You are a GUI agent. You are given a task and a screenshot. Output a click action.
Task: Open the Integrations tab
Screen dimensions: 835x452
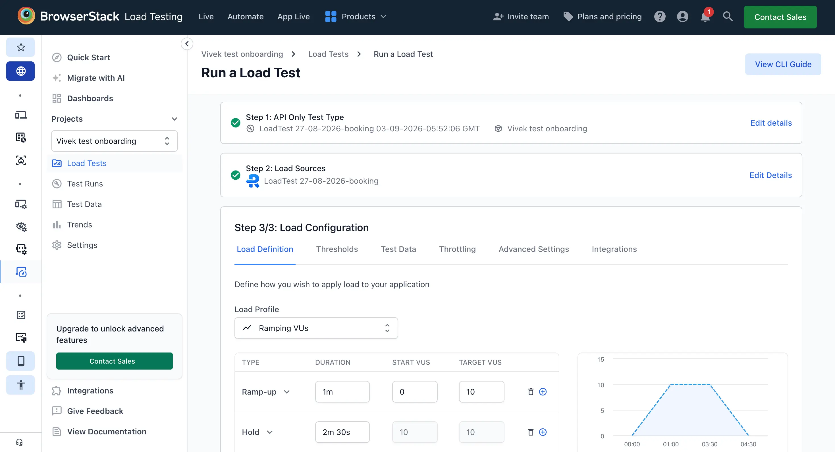point(614,249)
